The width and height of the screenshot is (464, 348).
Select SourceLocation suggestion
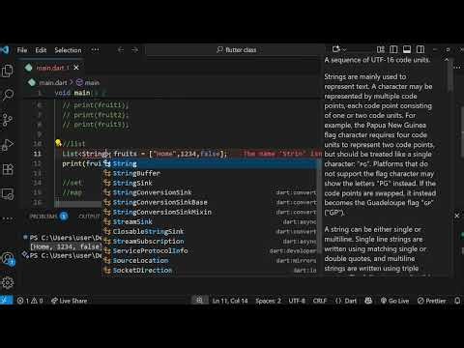pyautogui.click(x=210, y=260)
